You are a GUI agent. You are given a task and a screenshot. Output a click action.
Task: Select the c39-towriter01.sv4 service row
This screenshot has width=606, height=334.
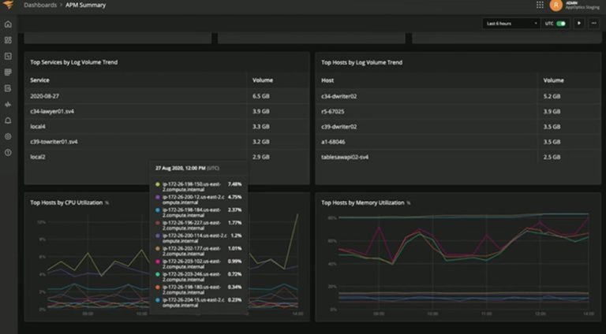click(x=167, y=142)
